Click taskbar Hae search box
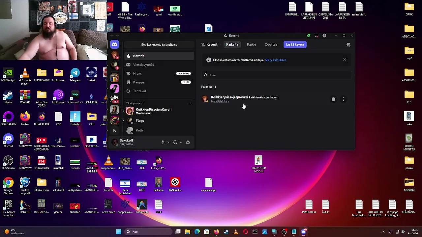422x237 pixels. [x=149, y=232]
